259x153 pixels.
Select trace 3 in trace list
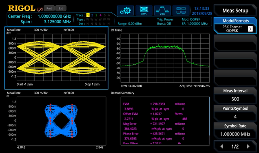point(96,15)
